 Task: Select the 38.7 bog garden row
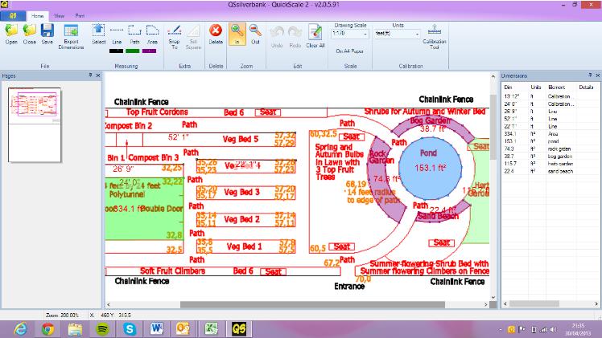click(550, 157)
